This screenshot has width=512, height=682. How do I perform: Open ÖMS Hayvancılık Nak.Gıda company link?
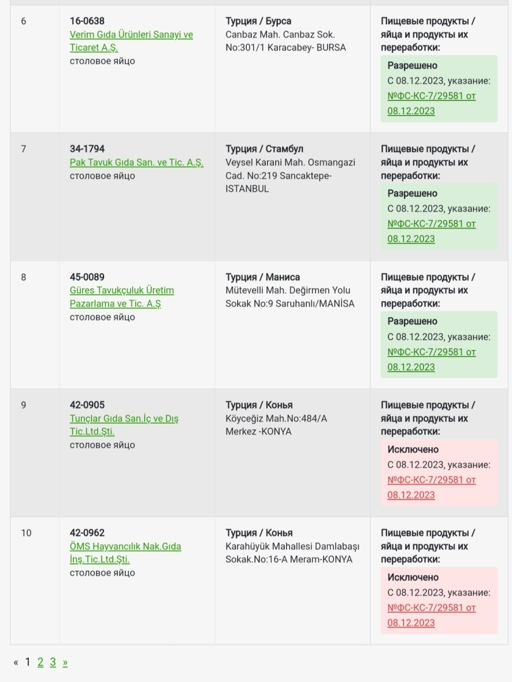(x=125, y=546)
